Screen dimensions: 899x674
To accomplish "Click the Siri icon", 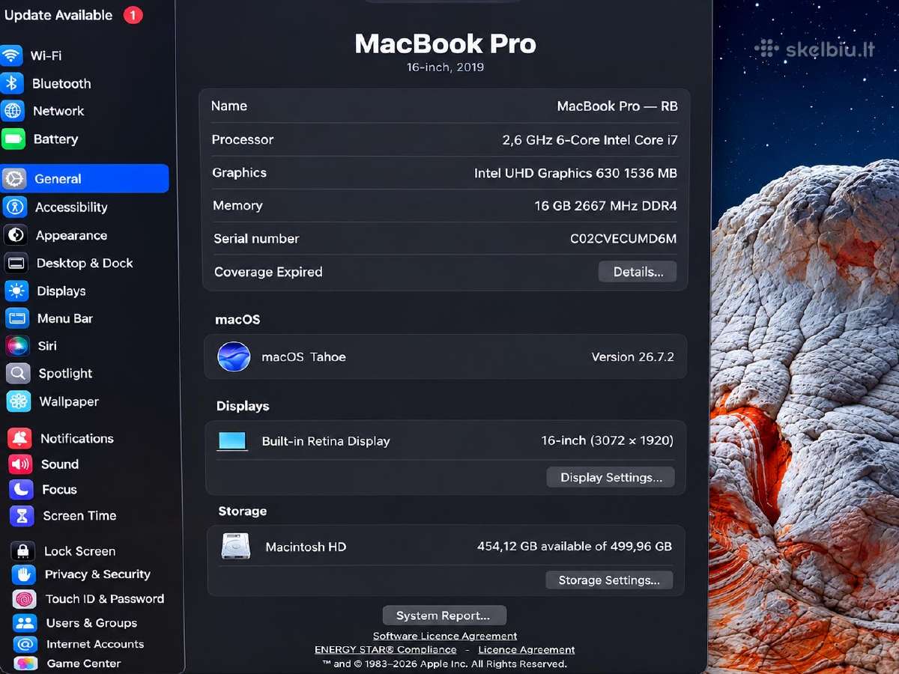I will tap(17, 345).
